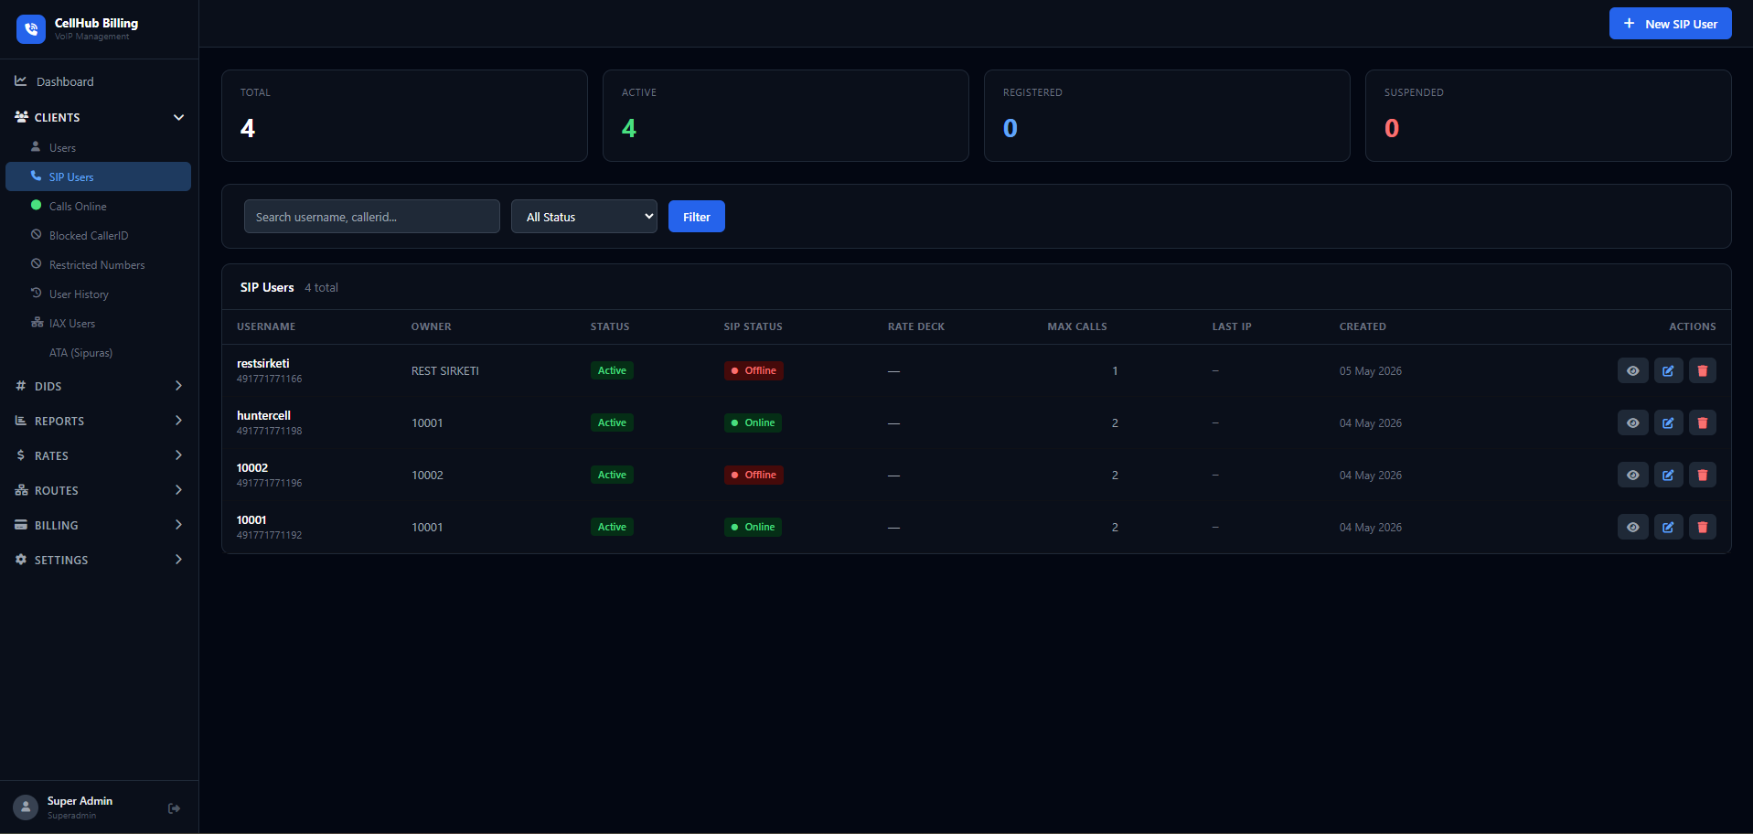Open Restricted Numbers page
Image resolution: width=1753 pixels, height=834 pixels.
(x=99, y=264)
